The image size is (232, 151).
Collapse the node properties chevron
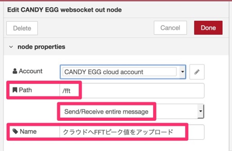click(11, 47)
